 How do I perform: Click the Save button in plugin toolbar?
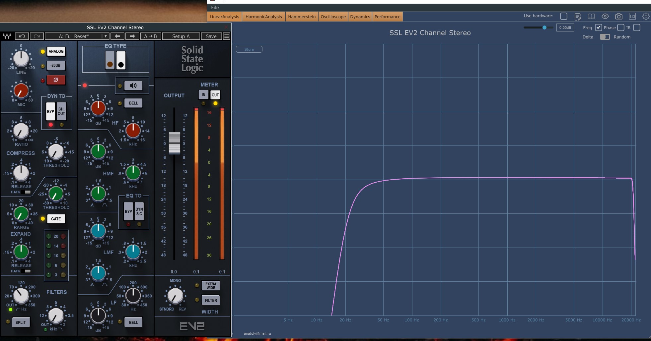tap(211, 36)
